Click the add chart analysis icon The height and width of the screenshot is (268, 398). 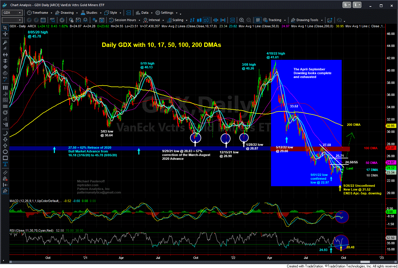coord(330,20)
